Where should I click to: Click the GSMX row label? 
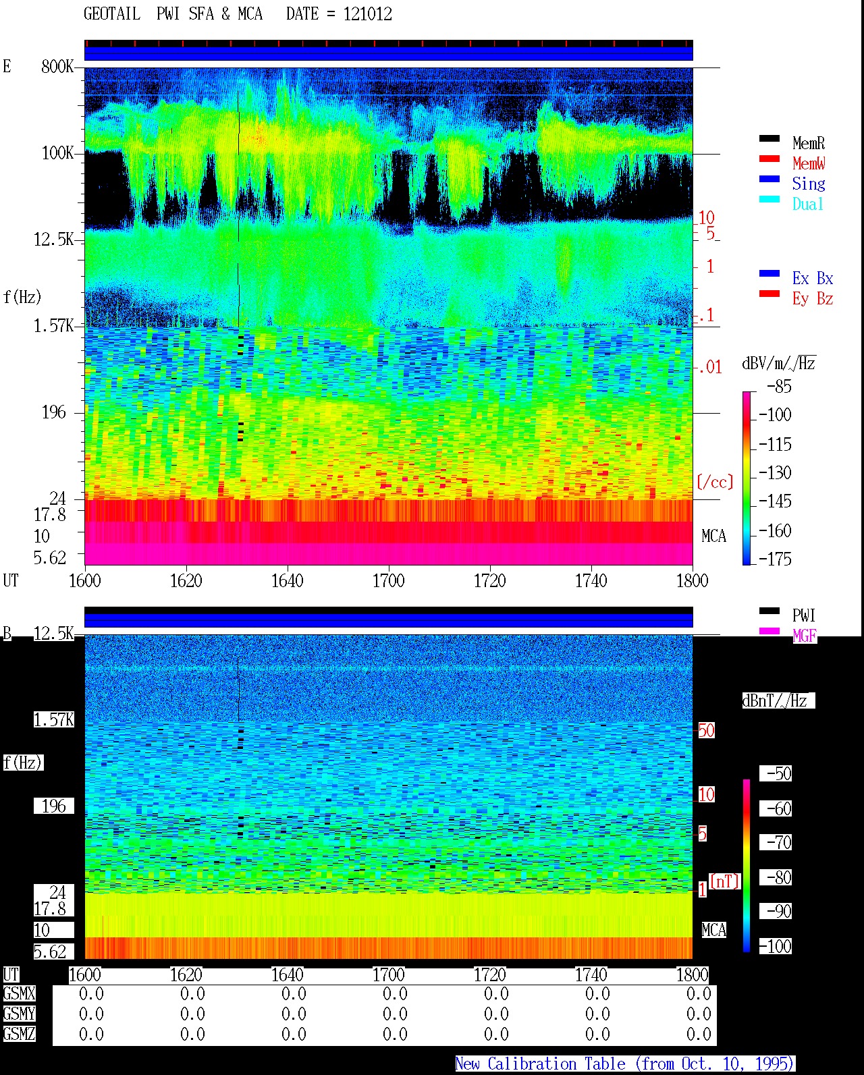(19, 994)
